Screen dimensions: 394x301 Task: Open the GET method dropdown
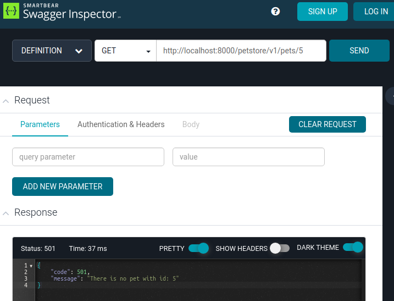[x=125, y=51]
